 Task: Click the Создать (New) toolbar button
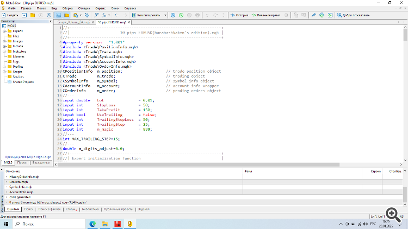tap(11, 15)
